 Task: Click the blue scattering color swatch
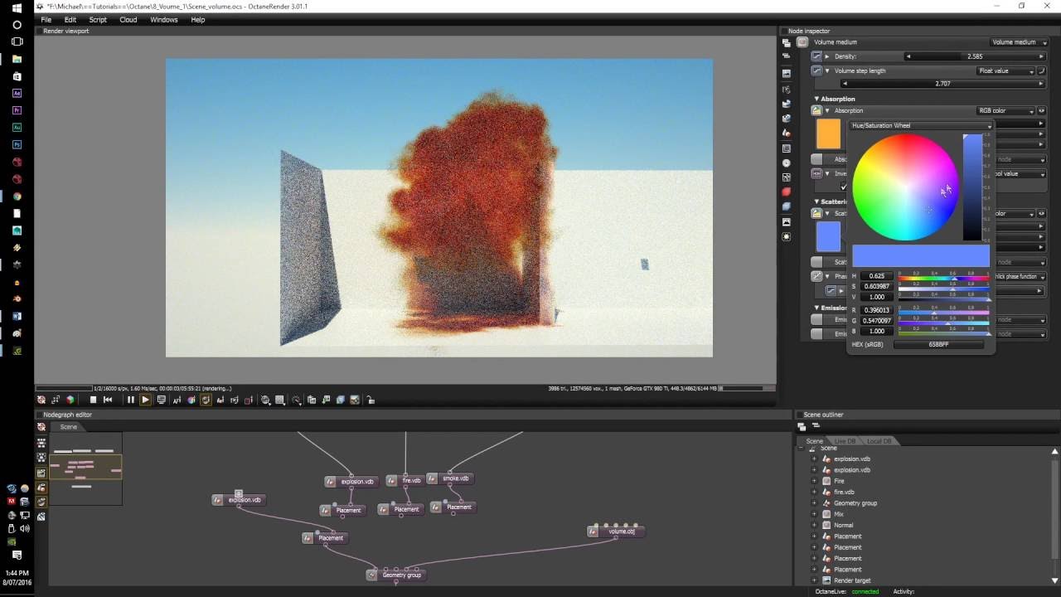828,236
